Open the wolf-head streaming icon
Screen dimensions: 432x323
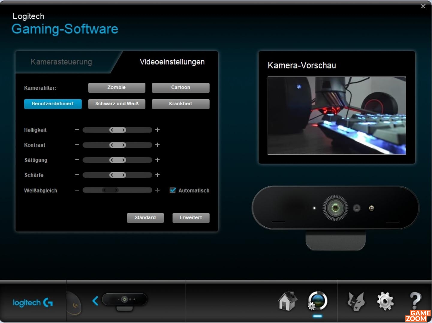pos(356,301)
